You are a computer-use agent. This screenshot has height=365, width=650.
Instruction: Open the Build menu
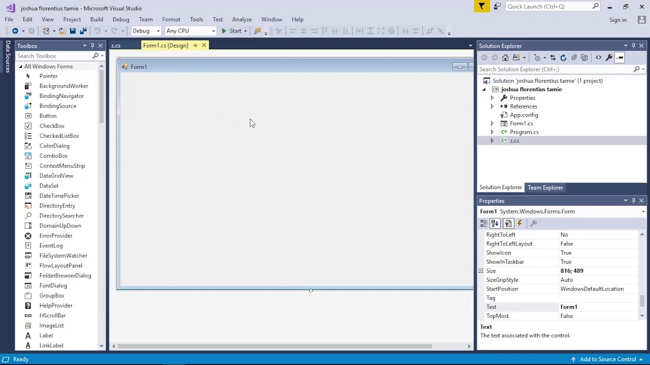(96, 19)
